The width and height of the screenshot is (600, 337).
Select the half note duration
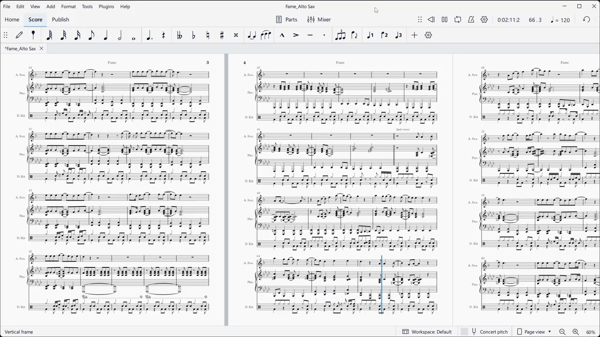[120, 35]
